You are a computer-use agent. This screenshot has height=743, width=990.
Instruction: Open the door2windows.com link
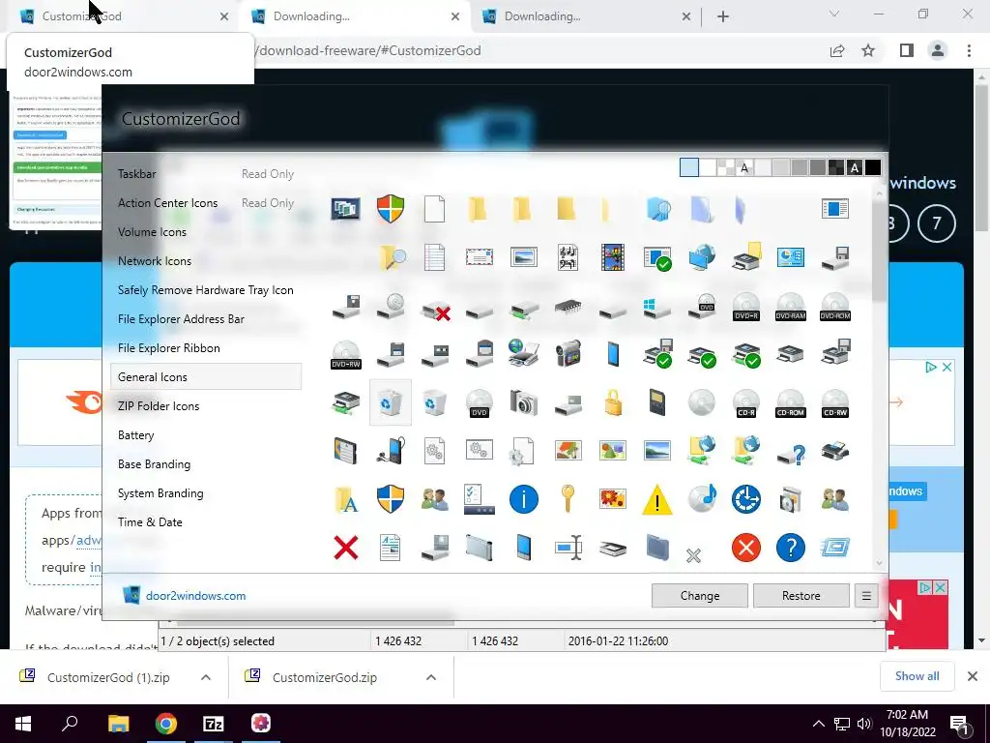195,596
